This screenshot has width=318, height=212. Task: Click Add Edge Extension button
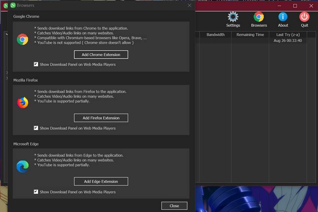point(101,181)
